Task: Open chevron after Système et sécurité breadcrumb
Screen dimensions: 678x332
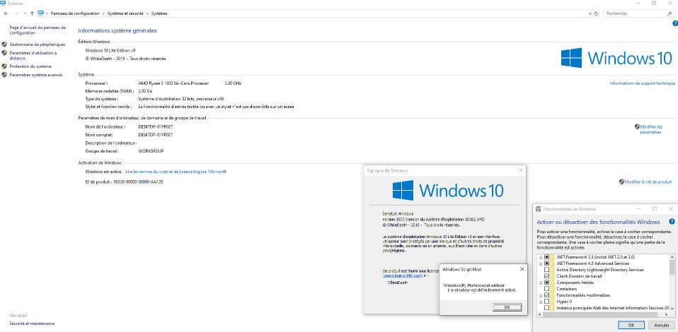Action: [x=147, y=13]
